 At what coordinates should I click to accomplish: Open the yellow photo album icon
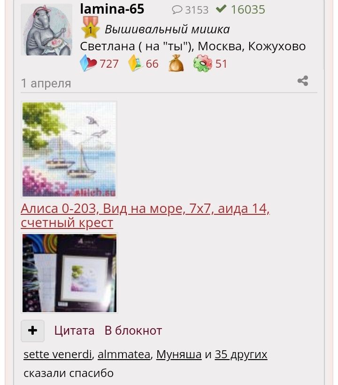(135, 63)
